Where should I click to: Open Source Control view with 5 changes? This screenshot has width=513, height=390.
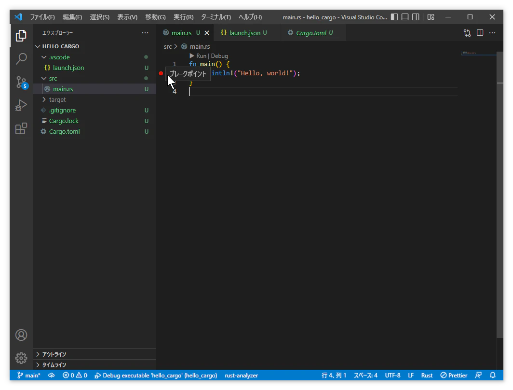click(x=21, y=82)
